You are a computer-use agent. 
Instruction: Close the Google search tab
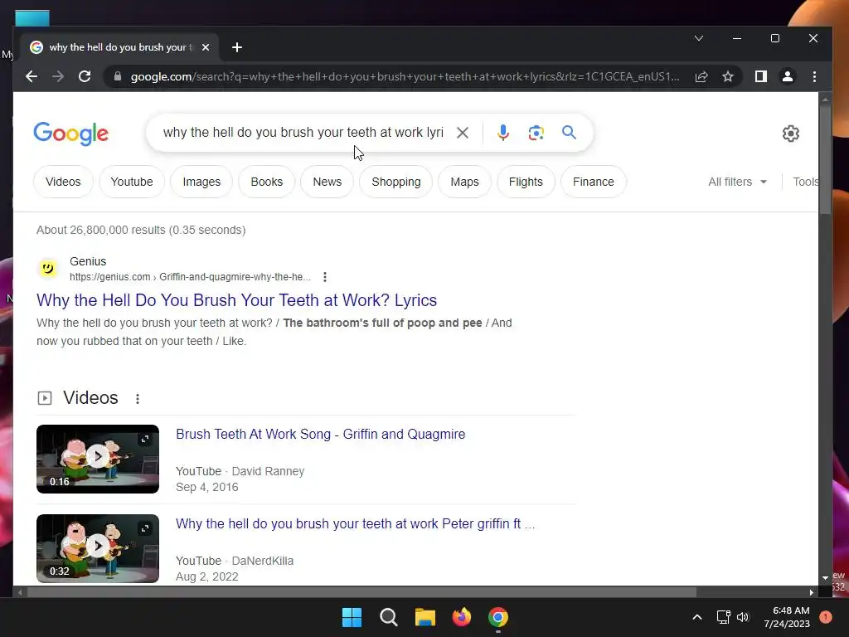(x=206, y=47)
